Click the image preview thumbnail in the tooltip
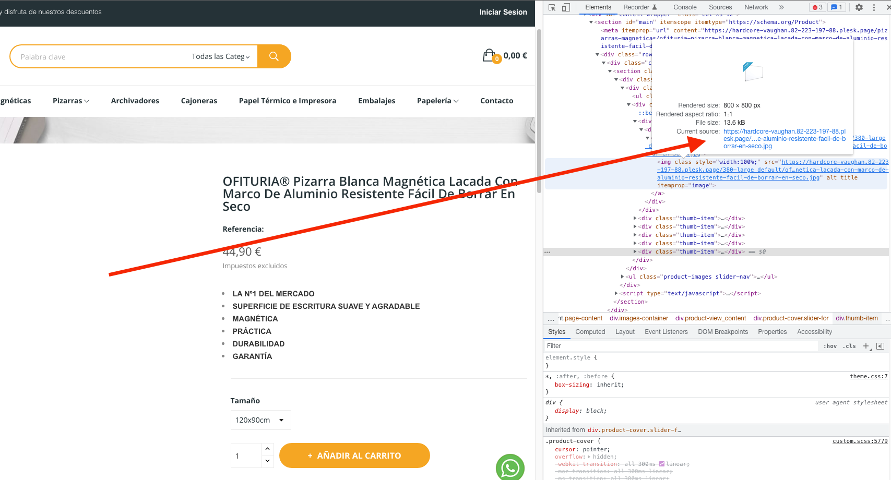 [x=753, y=71]
